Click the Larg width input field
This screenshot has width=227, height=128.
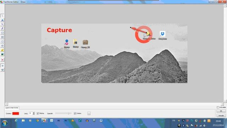pos(31,113)
